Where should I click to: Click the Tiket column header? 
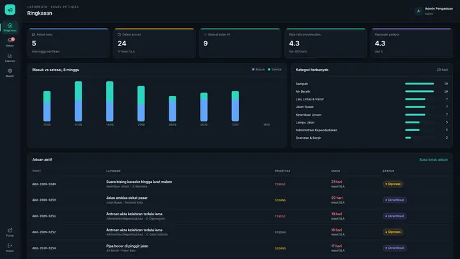pos(36,171)
